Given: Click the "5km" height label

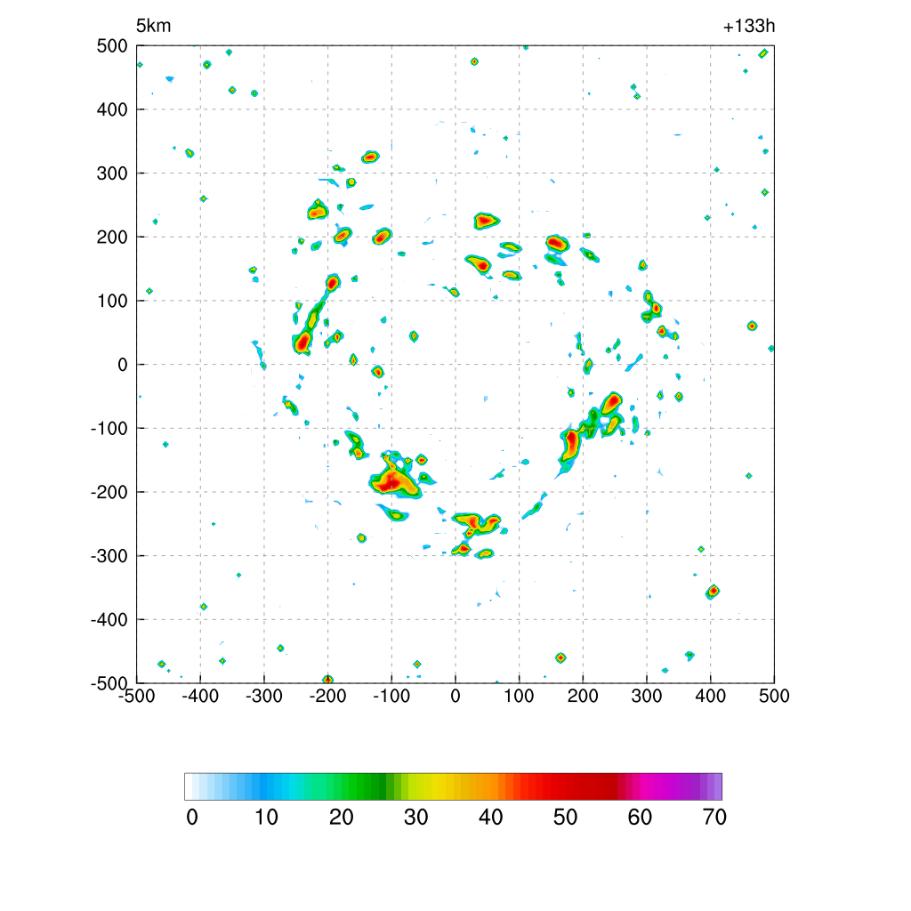Looking at the screenshot, I should point(153,26).
